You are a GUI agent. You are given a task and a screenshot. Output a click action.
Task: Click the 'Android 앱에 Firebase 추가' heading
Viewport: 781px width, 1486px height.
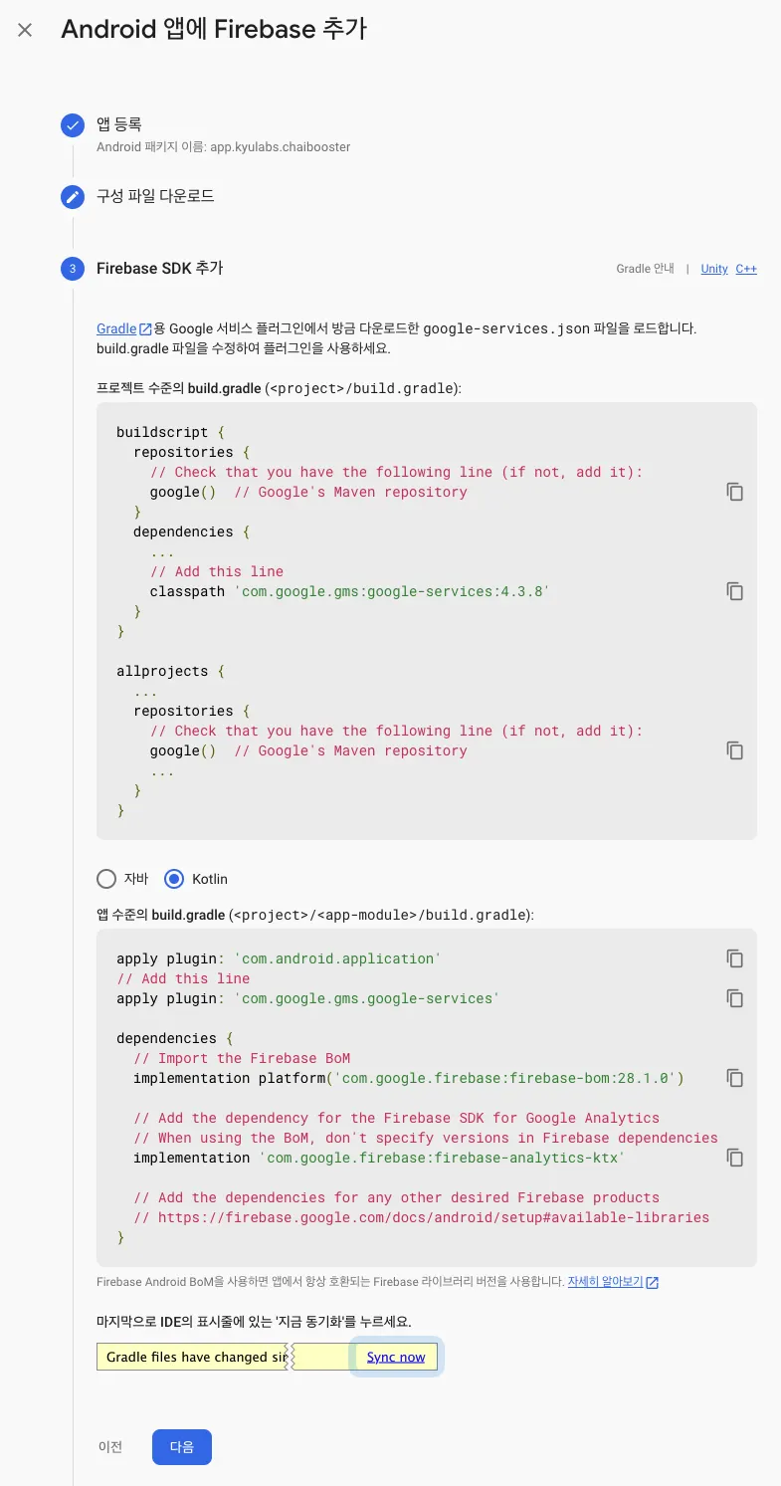click(x=214, y=29)
